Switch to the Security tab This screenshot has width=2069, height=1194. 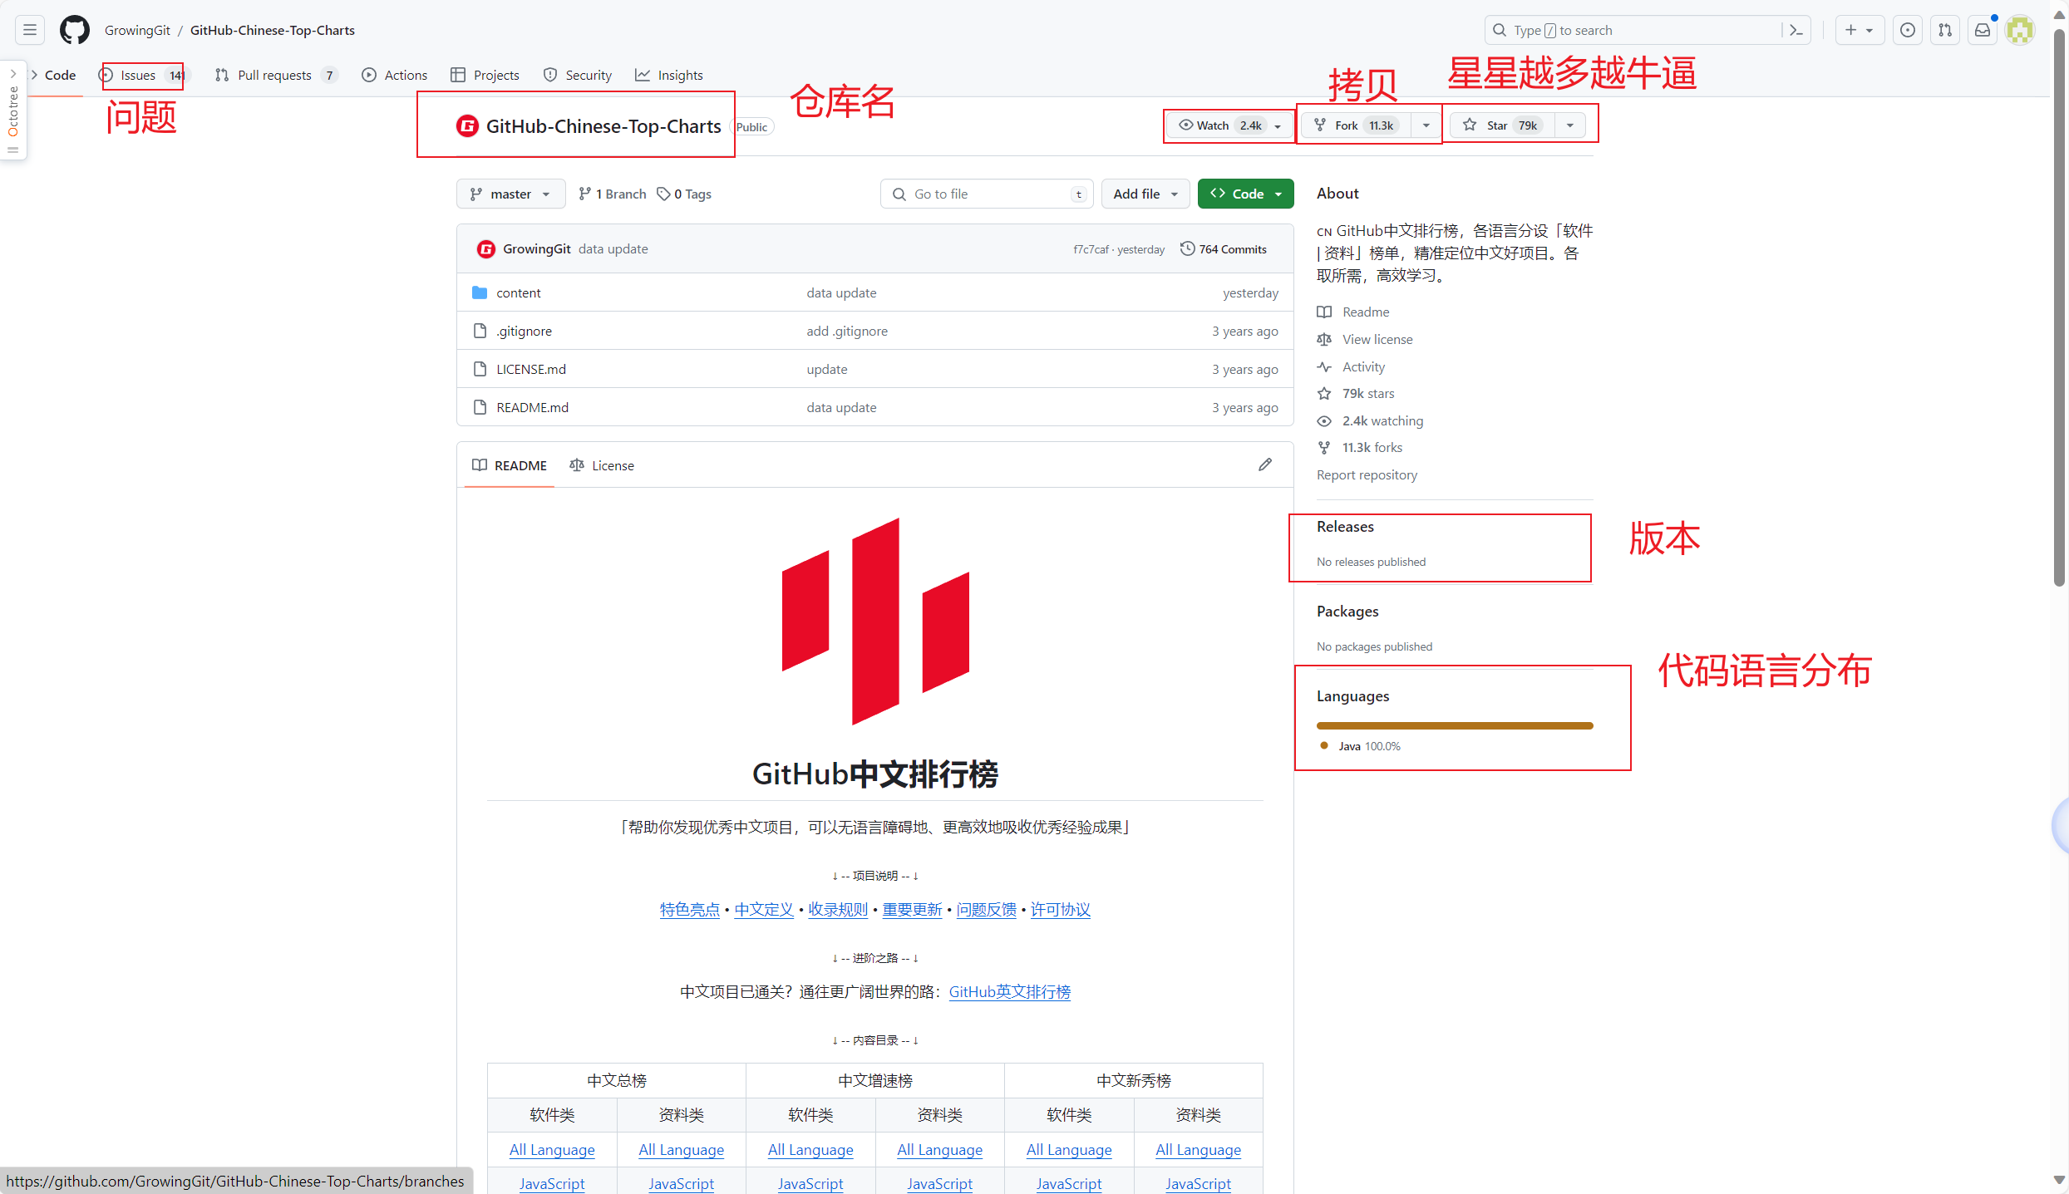[x=578, y=75]
